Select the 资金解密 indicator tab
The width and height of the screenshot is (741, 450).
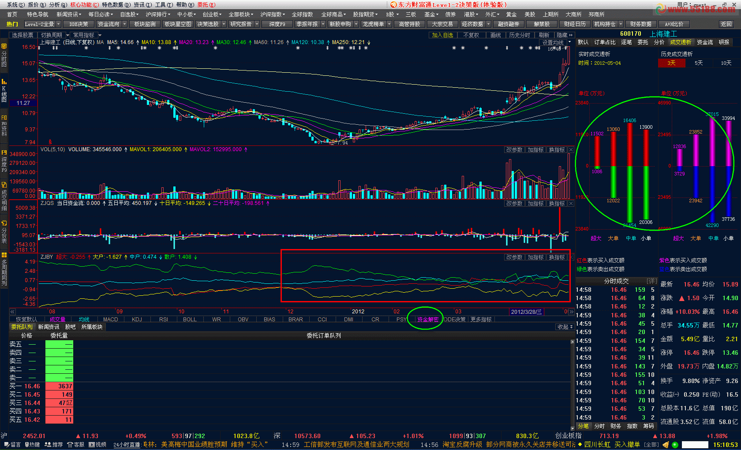click(x=428, y=320)
